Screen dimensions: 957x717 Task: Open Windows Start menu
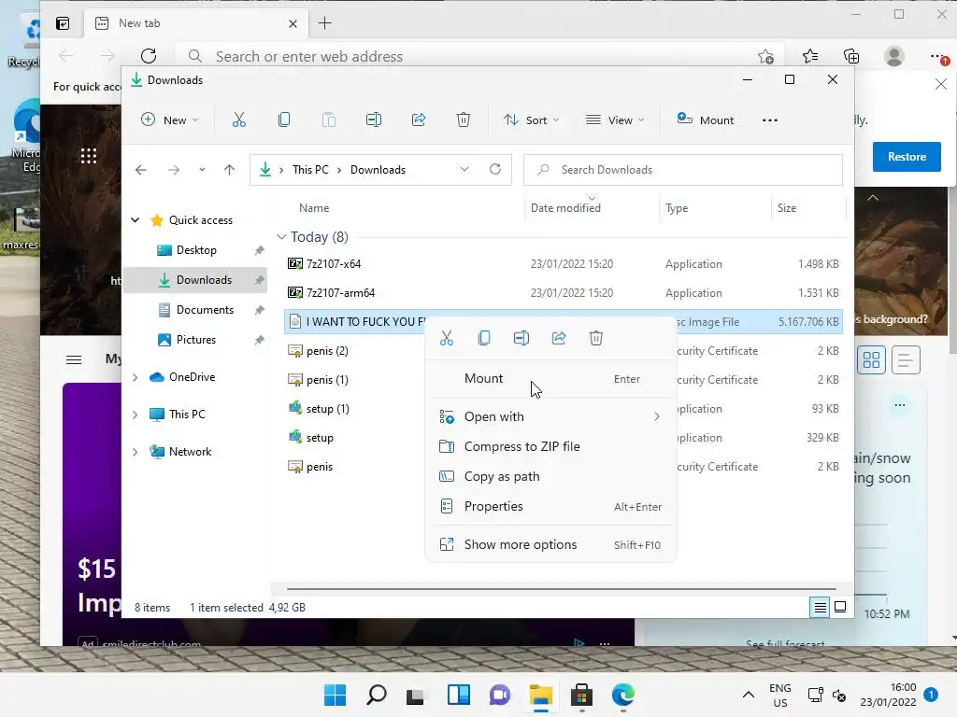coord(336,695)
